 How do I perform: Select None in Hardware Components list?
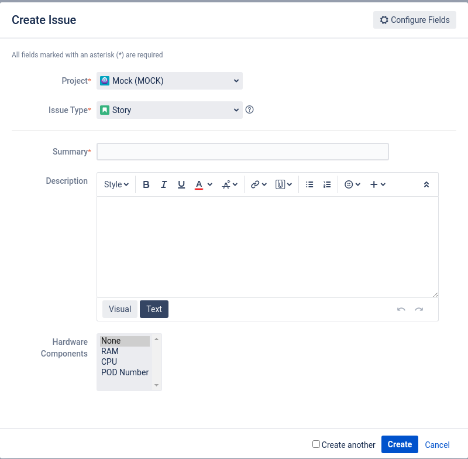[x=125, y=341]
